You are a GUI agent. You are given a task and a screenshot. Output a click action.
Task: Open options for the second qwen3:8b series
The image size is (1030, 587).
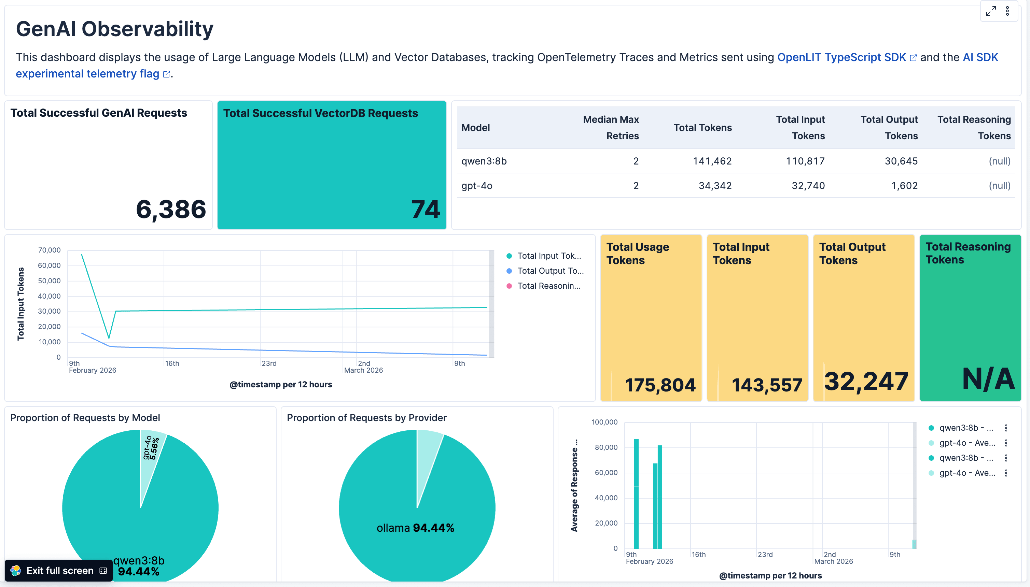pyautogui.click(x=1006, y=457)
